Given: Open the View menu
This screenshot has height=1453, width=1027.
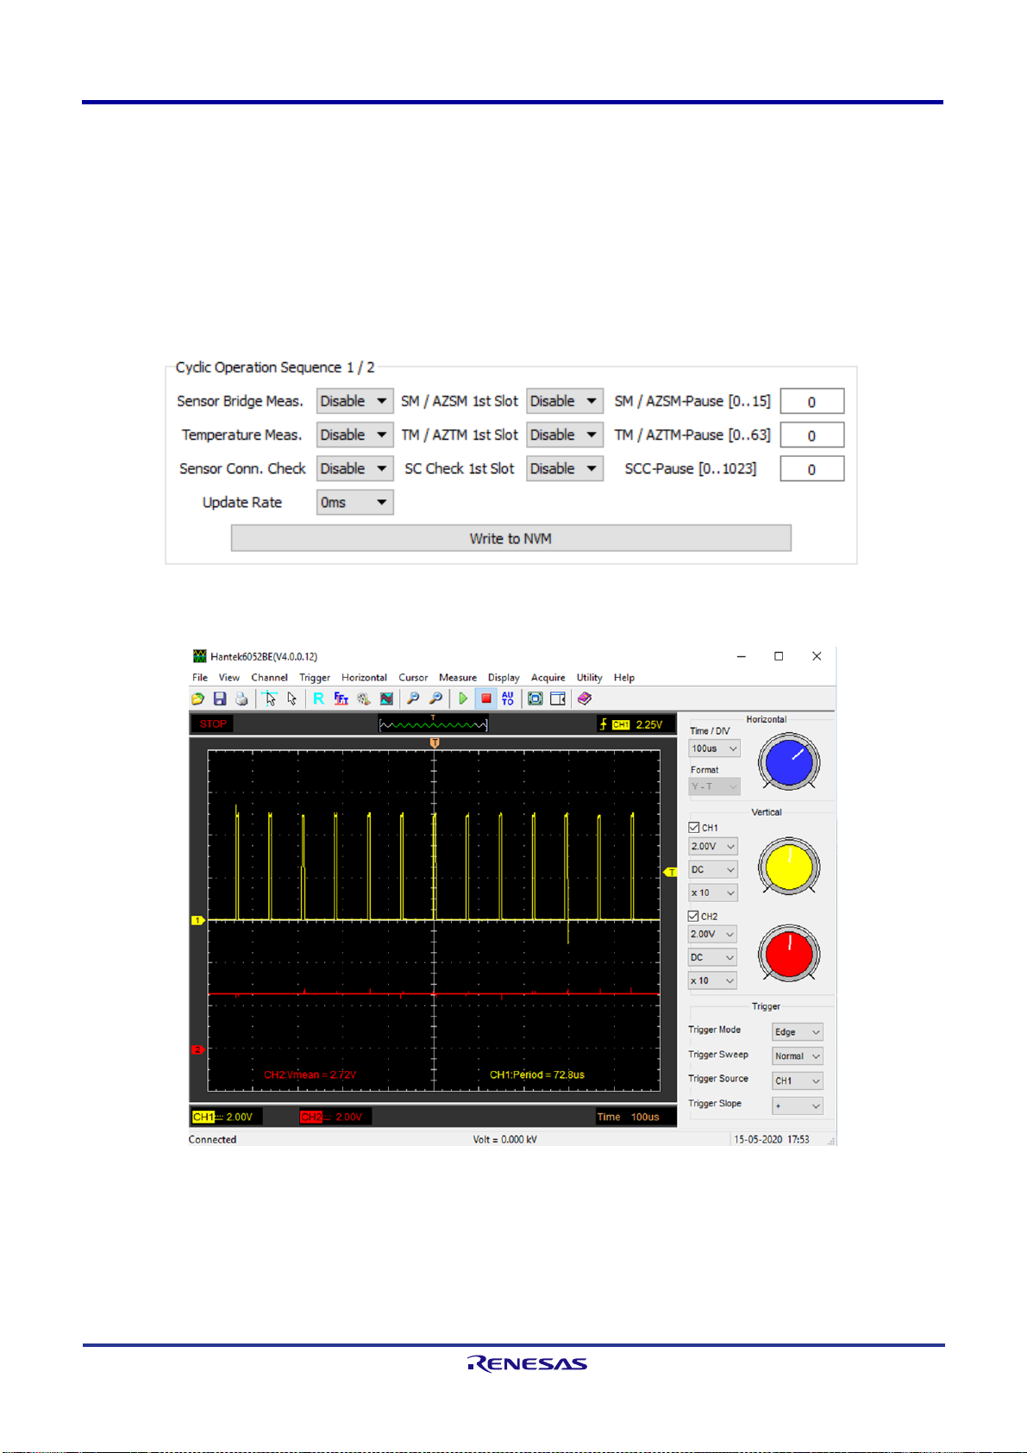Looking at the screenshot, I should [x=229, y=678].
